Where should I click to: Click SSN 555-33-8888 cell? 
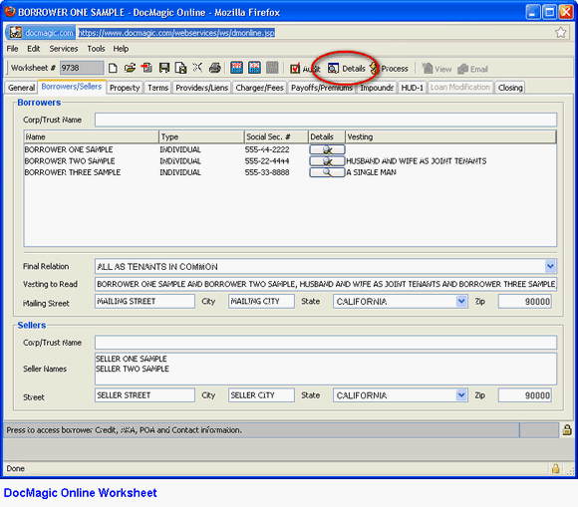coord(267,172)
